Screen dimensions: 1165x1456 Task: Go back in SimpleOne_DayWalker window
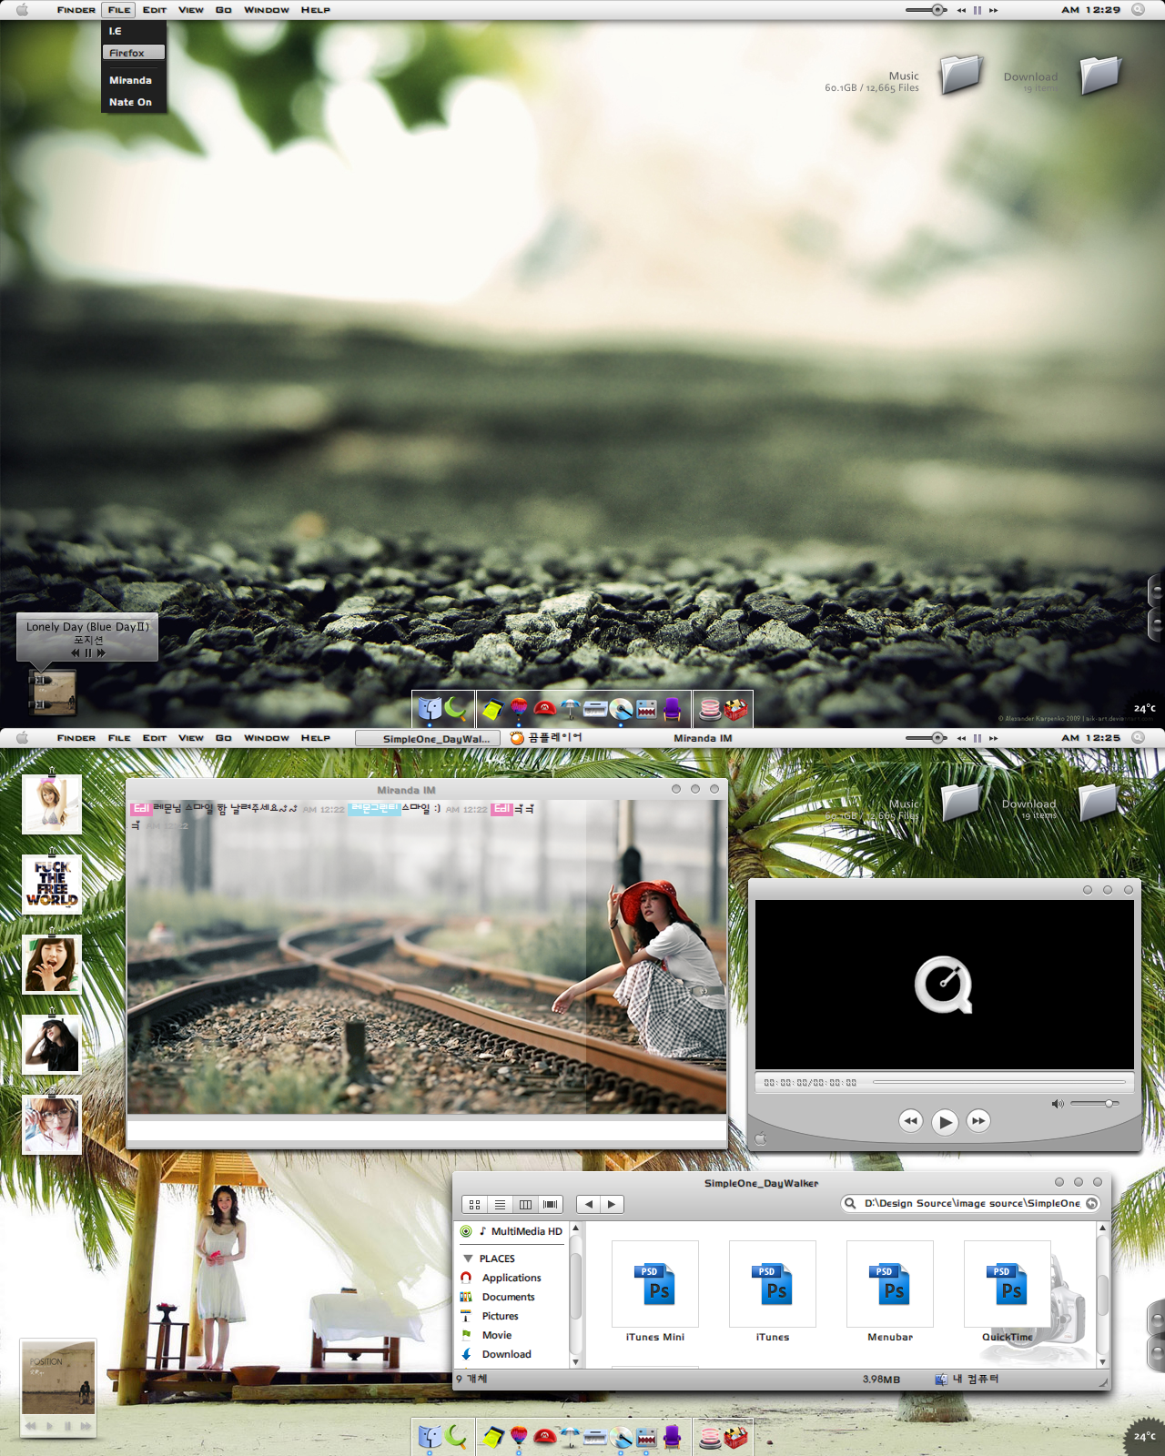(x=589, y=1204)
